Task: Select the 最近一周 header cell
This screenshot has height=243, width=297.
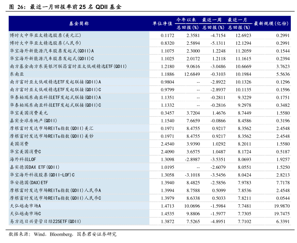Action: (212, 20)
